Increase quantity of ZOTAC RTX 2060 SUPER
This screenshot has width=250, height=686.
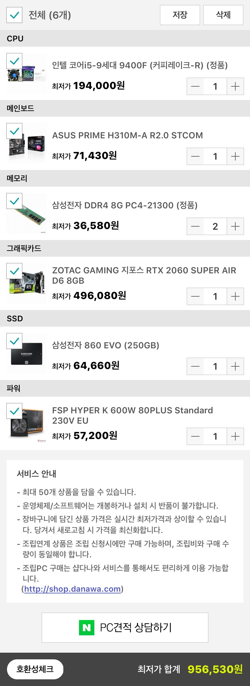(x=235, y=297)
